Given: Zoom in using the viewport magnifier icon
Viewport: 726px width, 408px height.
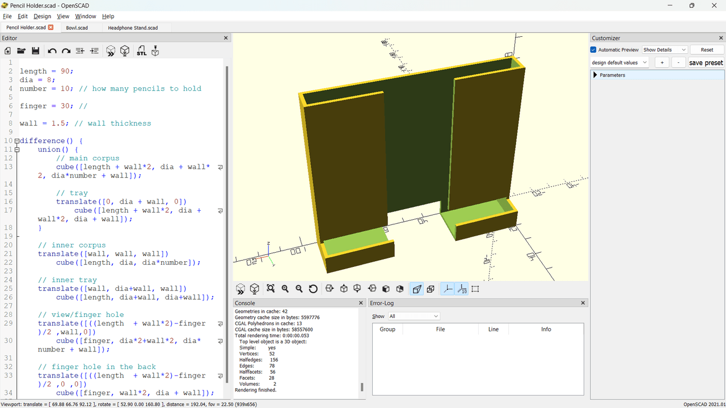Looking at the screenshot, I should [285, 289].
